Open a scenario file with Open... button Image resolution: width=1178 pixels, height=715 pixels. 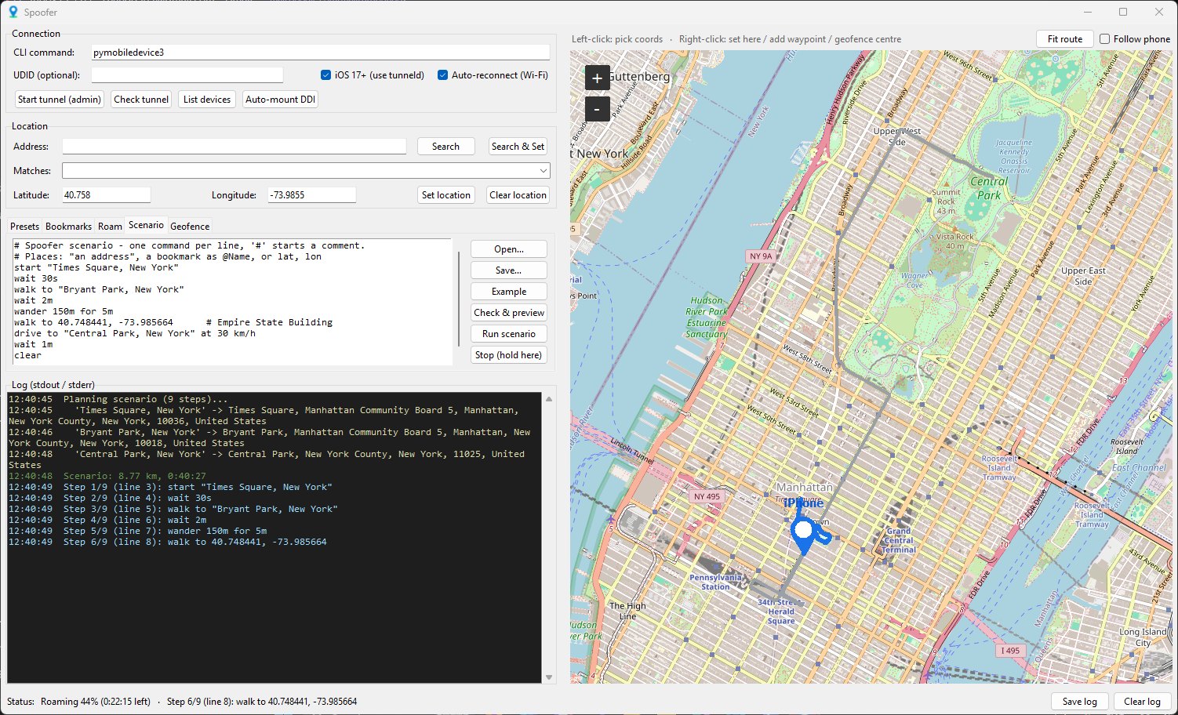(509, 249)
